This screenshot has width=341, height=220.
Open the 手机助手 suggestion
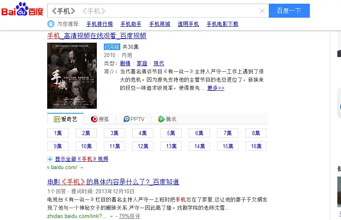point(131,24)
